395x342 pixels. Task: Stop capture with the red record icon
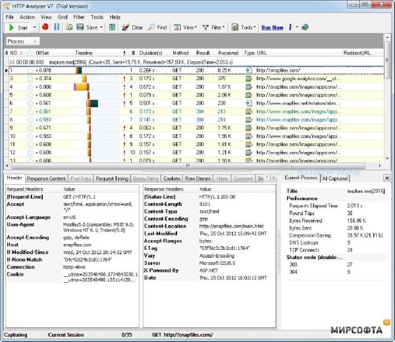pos(45,27)
